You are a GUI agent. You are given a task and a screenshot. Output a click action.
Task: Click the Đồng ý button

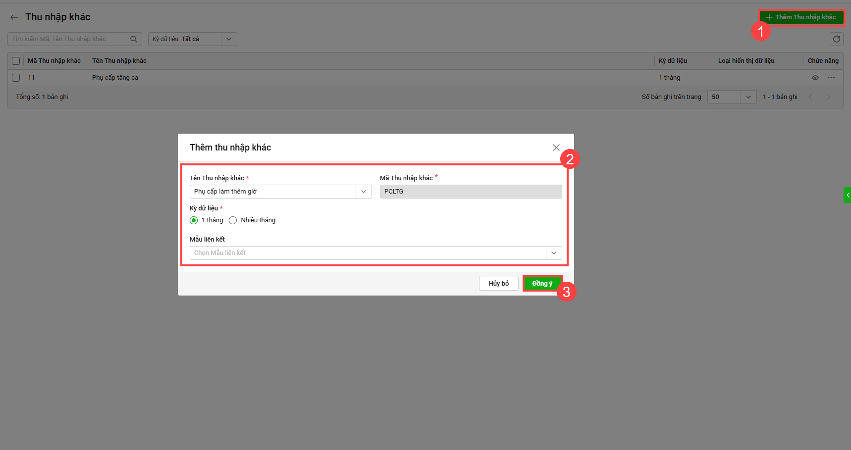pyautogui.click(x=542, y=284)
